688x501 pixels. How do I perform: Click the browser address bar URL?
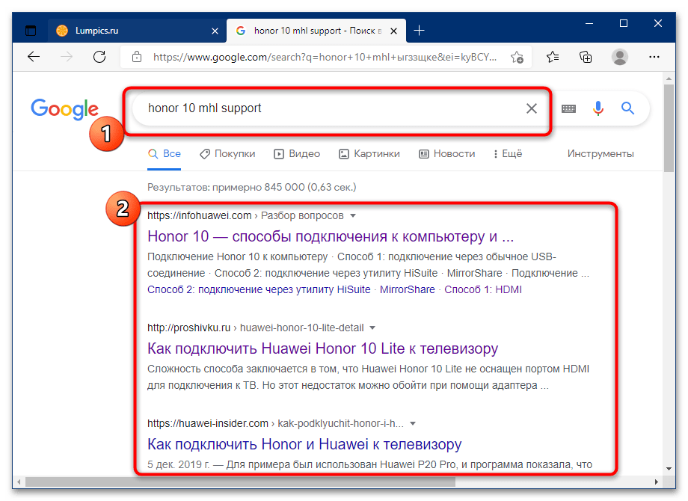point(325,57)
